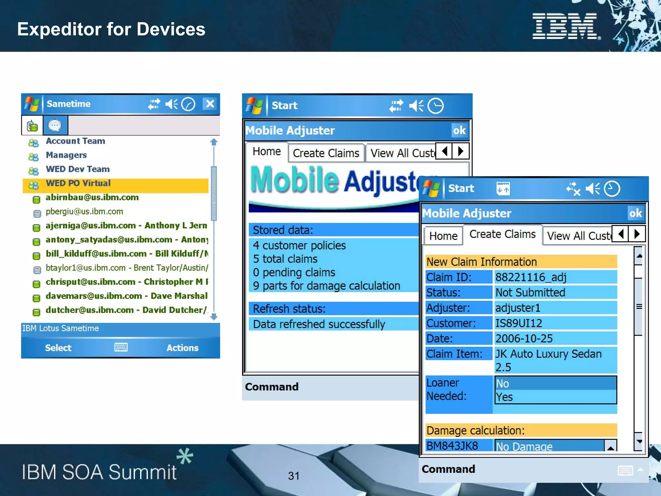Image resolution: width=661 pixels, height=496 pixels.
Task: Click connectivity arrows icon in Sametime title bar
Action: tap(154, 104)
